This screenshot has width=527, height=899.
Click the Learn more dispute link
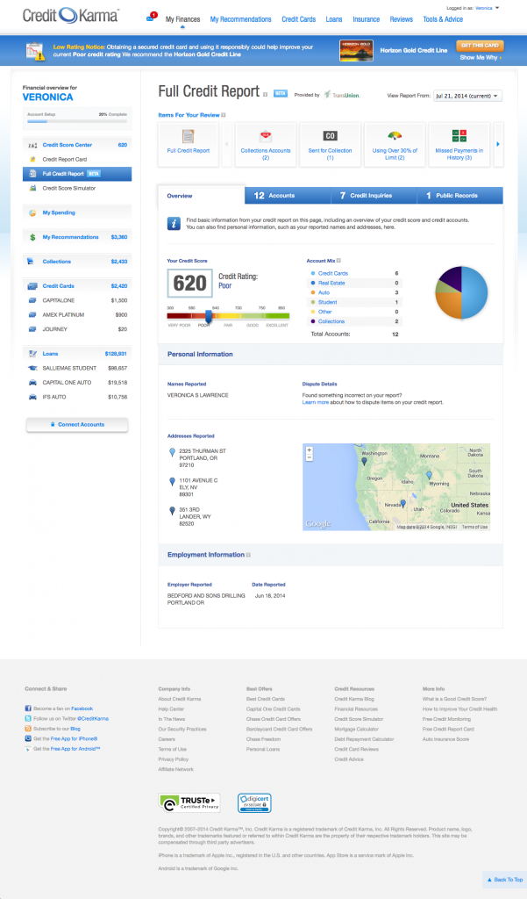point(316,402)
